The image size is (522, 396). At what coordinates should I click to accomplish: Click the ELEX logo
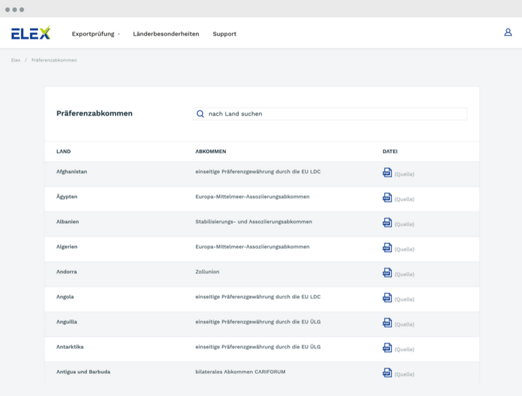[31, 34]
